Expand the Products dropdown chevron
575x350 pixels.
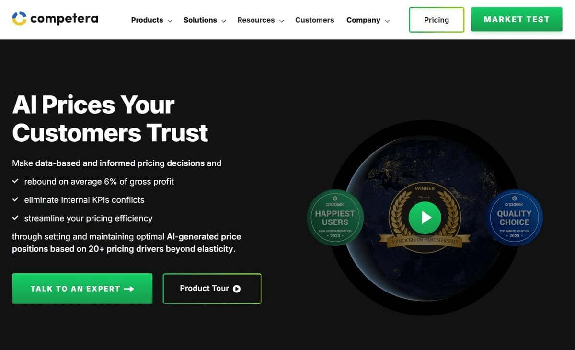(170, 21)
